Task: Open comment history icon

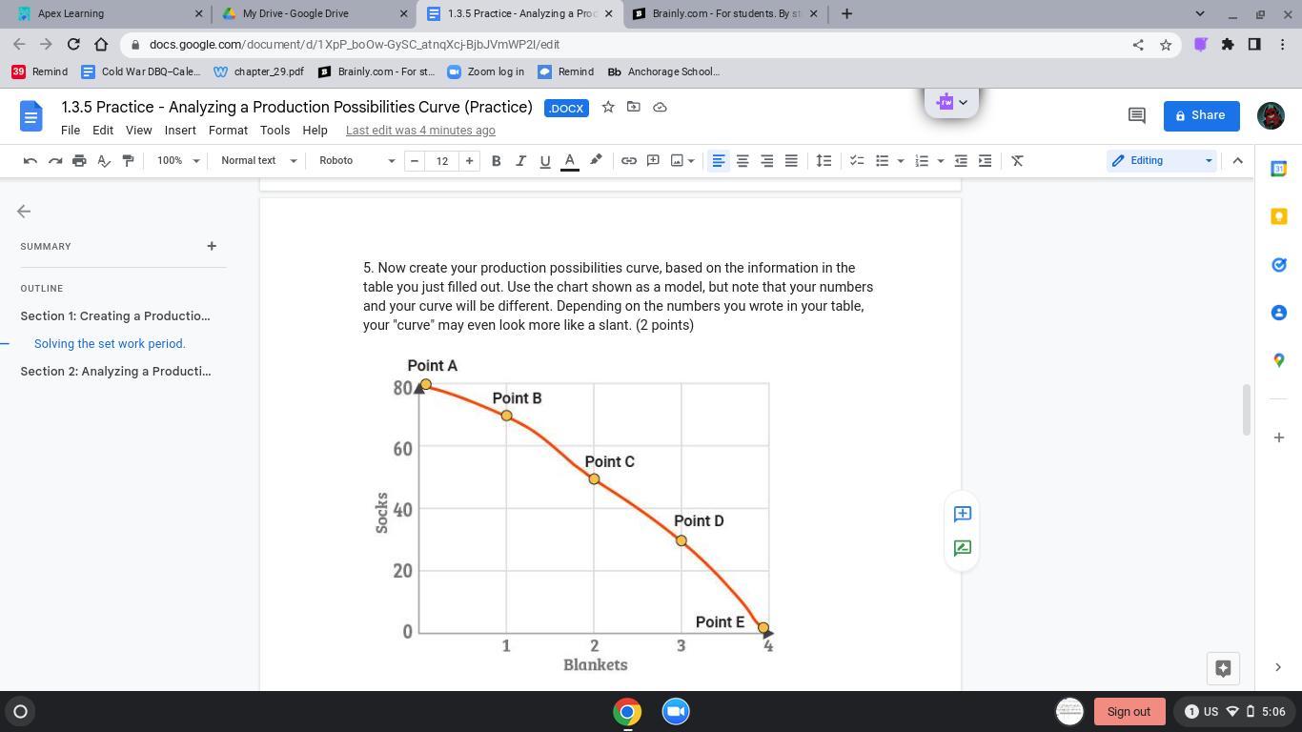Action: tap(1136, 115)
